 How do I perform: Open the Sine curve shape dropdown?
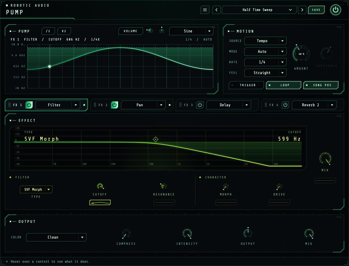[191, 31]
